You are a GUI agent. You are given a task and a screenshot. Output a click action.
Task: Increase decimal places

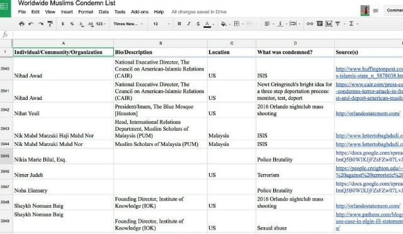91,24
